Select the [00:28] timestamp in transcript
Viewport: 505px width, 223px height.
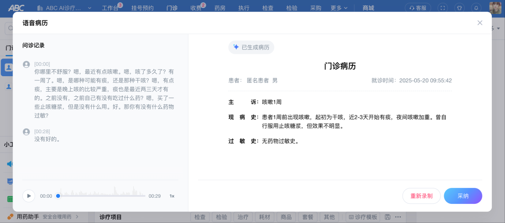(x=42, y=131)
